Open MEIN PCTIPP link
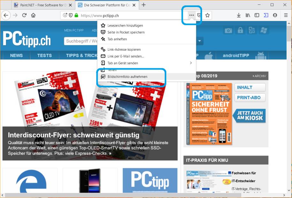The width and height of the screenshot is (292, 198). tap(74, 30)
